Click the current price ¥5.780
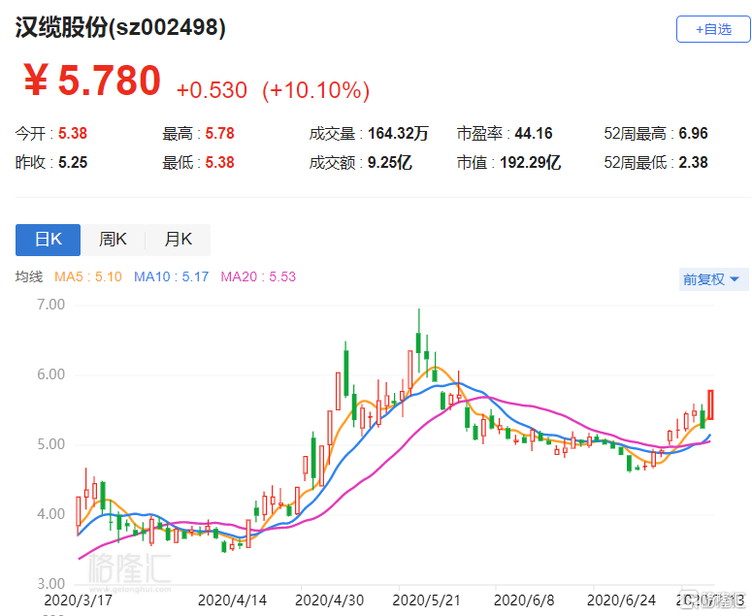 pos(92,81)
